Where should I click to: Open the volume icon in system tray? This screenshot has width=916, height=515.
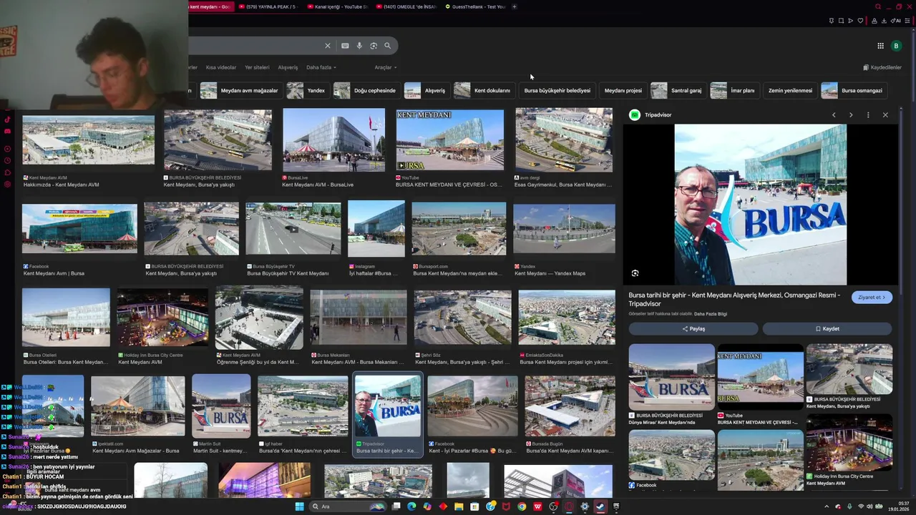[870, 506]
